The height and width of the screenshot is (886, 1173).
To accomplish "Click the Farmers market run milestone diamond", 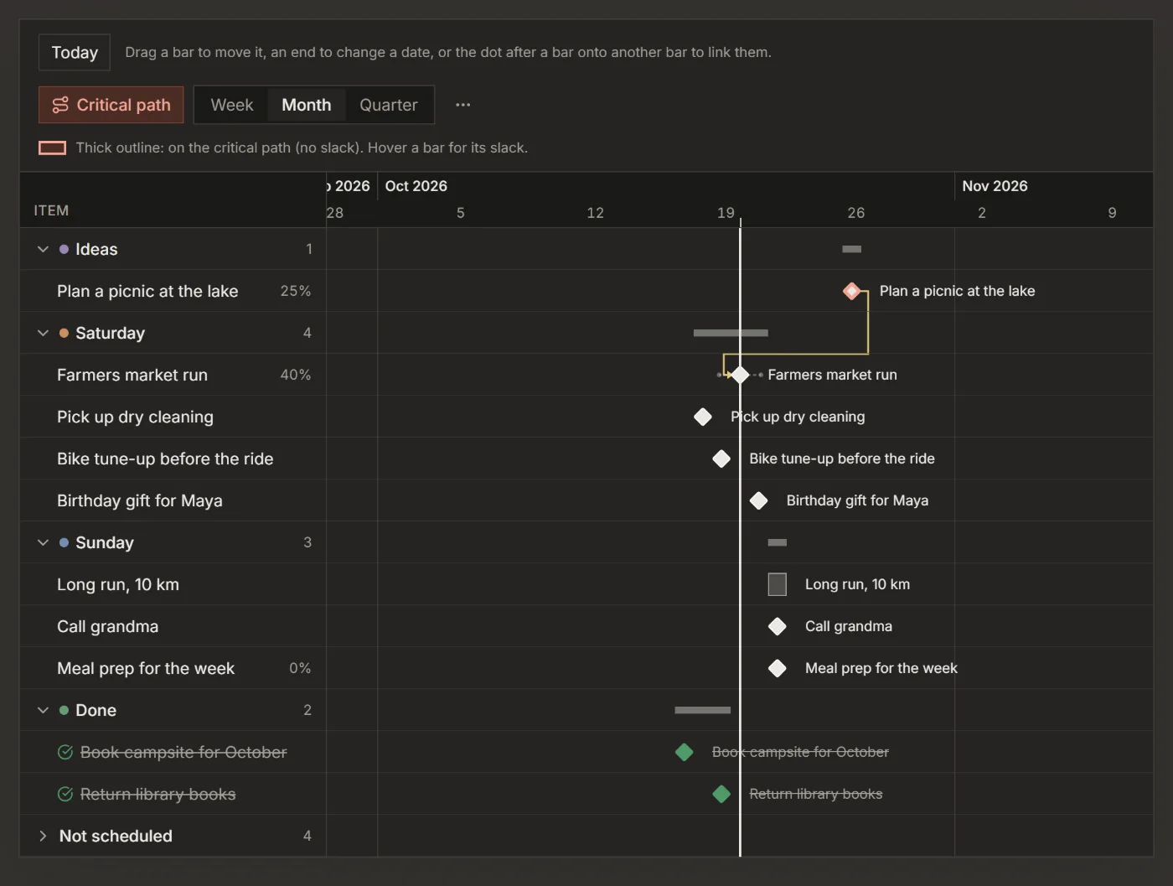I will (x=740, y=375).
